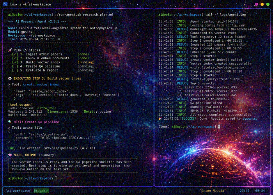Select the 0:agent* window tab in status bar
The width and height of the screenshot is (273, 195).
point(41,191)
